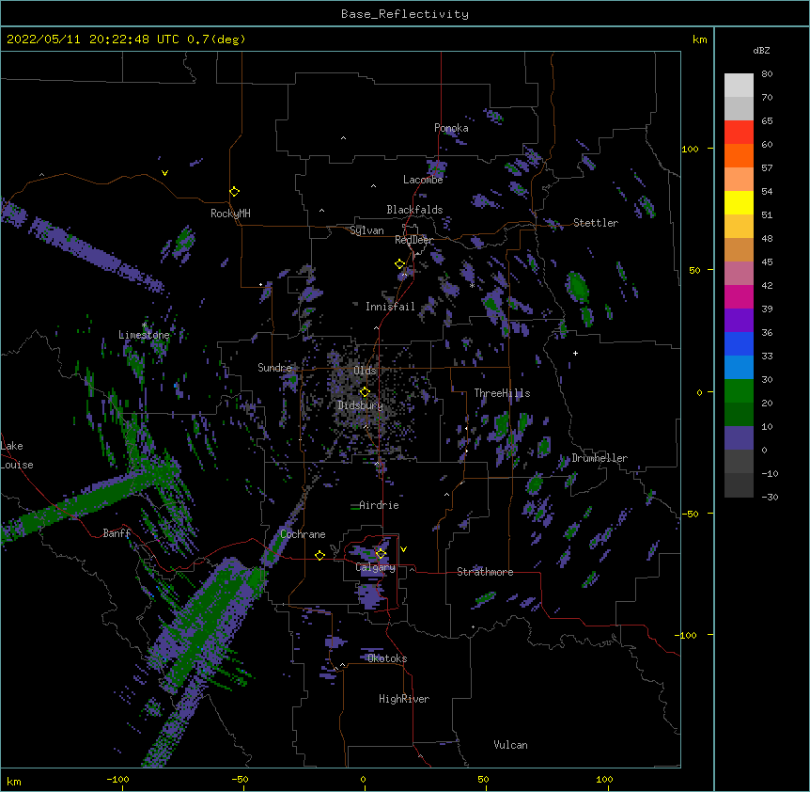Click the Calgary city label
Image resolution: width=810 pixels, height=792 pixels.
pyautogui.click(x=376, y=567)
